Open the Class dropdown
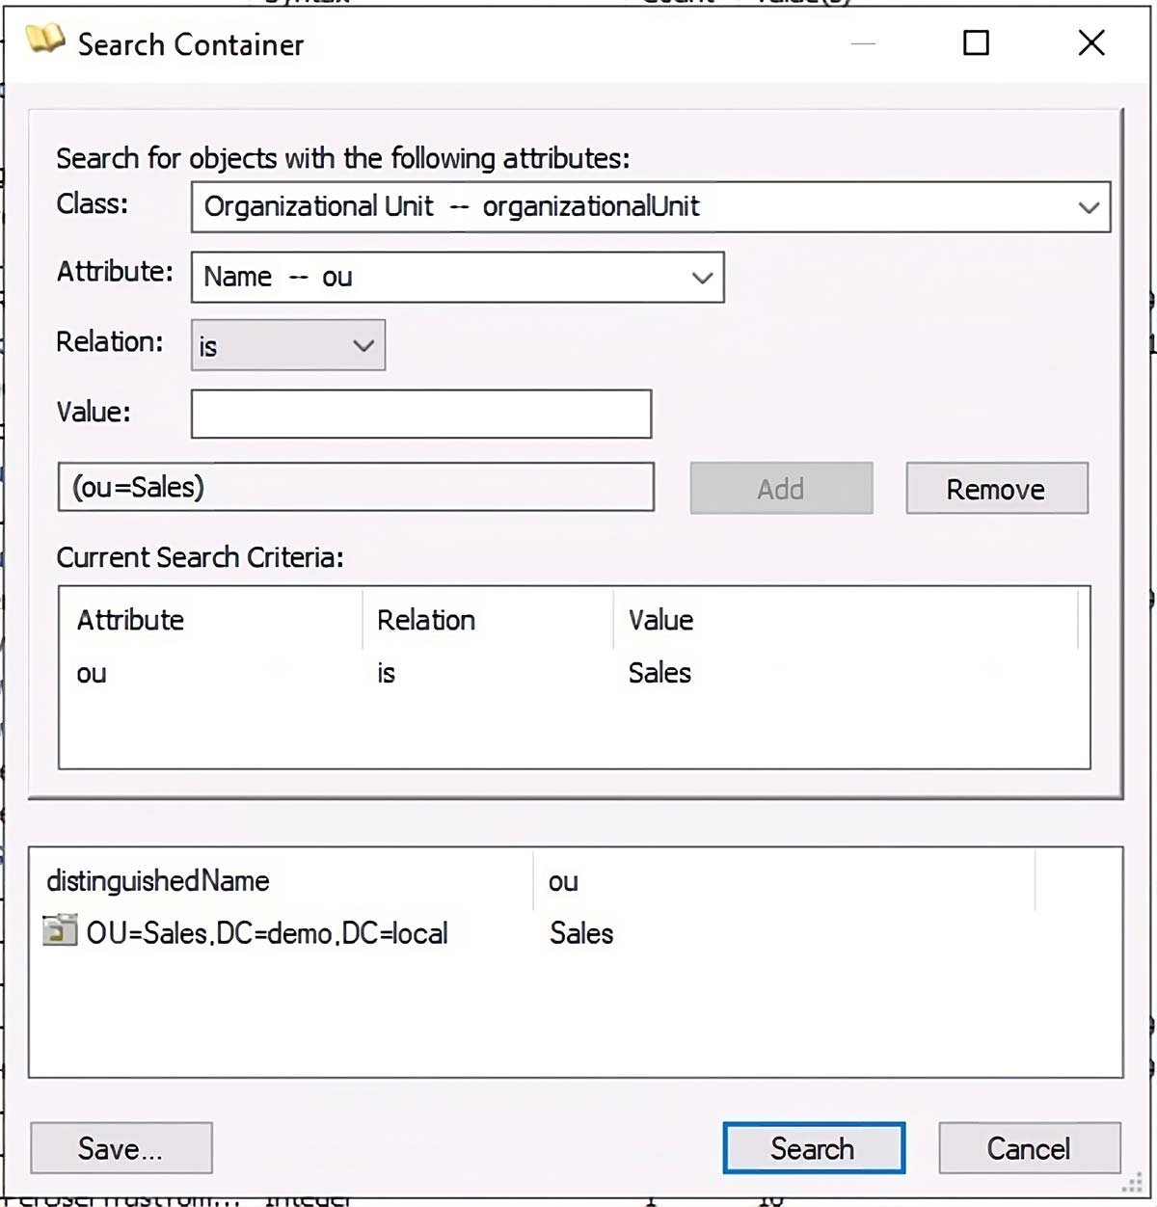Screen dimensions: 1157x1207 coord(1088,206)
